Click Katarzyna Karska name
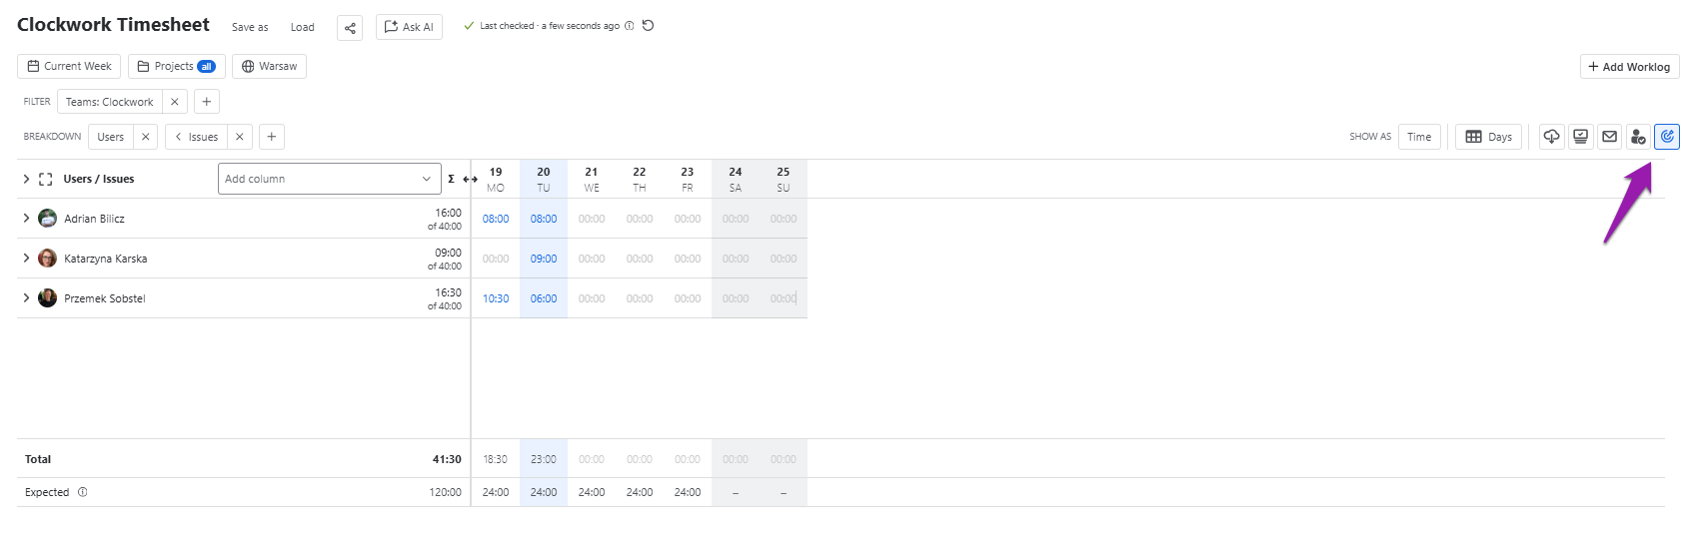The image size is (1691, 542). tap(105, 259)
